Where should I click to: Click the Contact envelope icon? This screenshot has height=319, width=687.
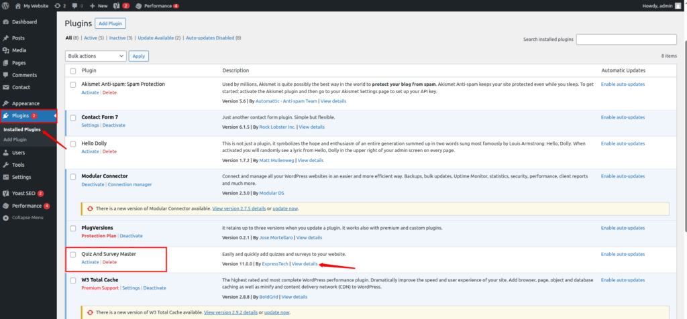point(5,87)
